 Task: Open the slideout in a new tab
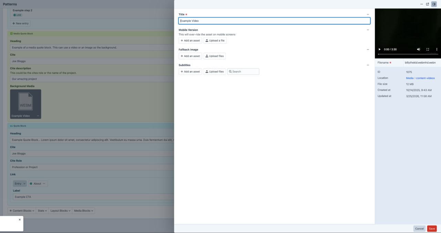(427, 4)
